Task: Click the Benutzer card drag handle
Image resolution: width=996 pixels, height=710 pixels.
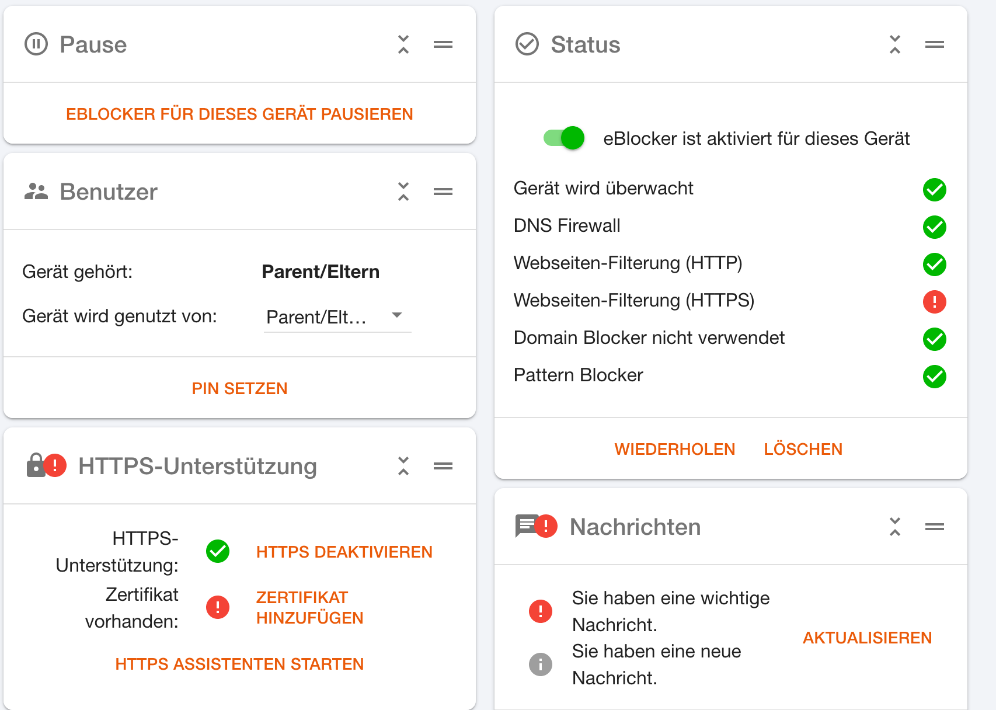Action: point(443,192)
